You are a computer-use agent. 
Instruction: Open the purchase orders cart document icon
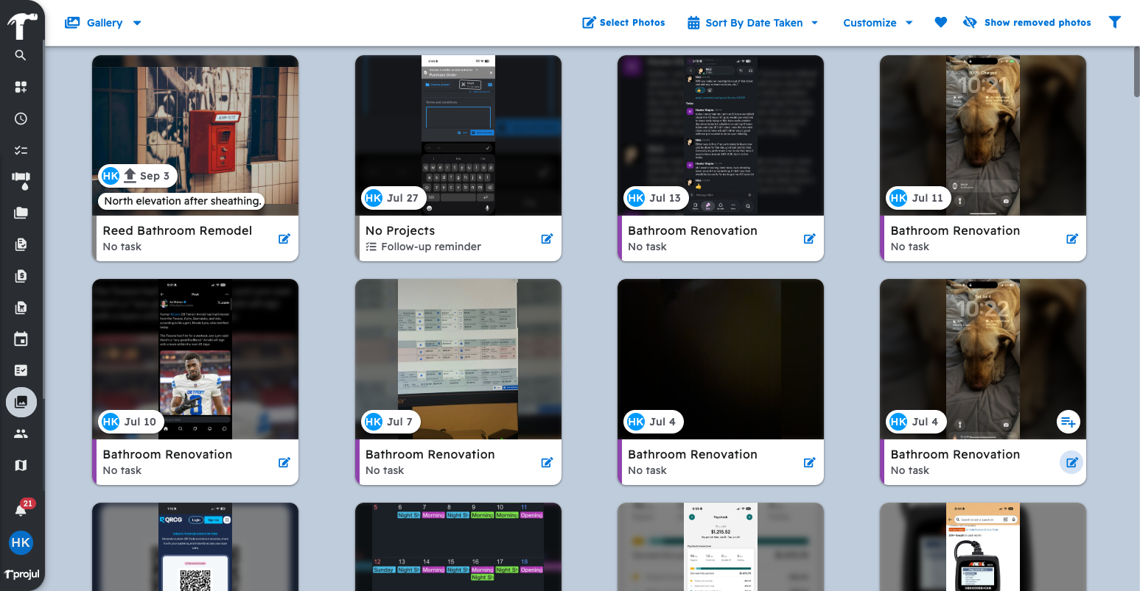[x=21, y=308]
